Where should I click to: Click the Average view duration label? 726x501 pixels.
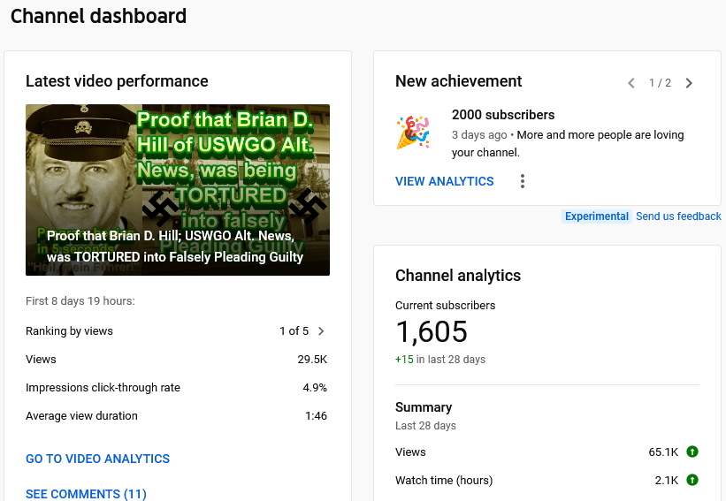pyautogui.click(x=81, y=416)
